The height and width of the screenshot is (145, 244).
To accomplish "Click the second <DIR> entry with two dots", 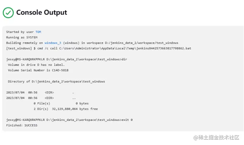I will tap(41, 98).
